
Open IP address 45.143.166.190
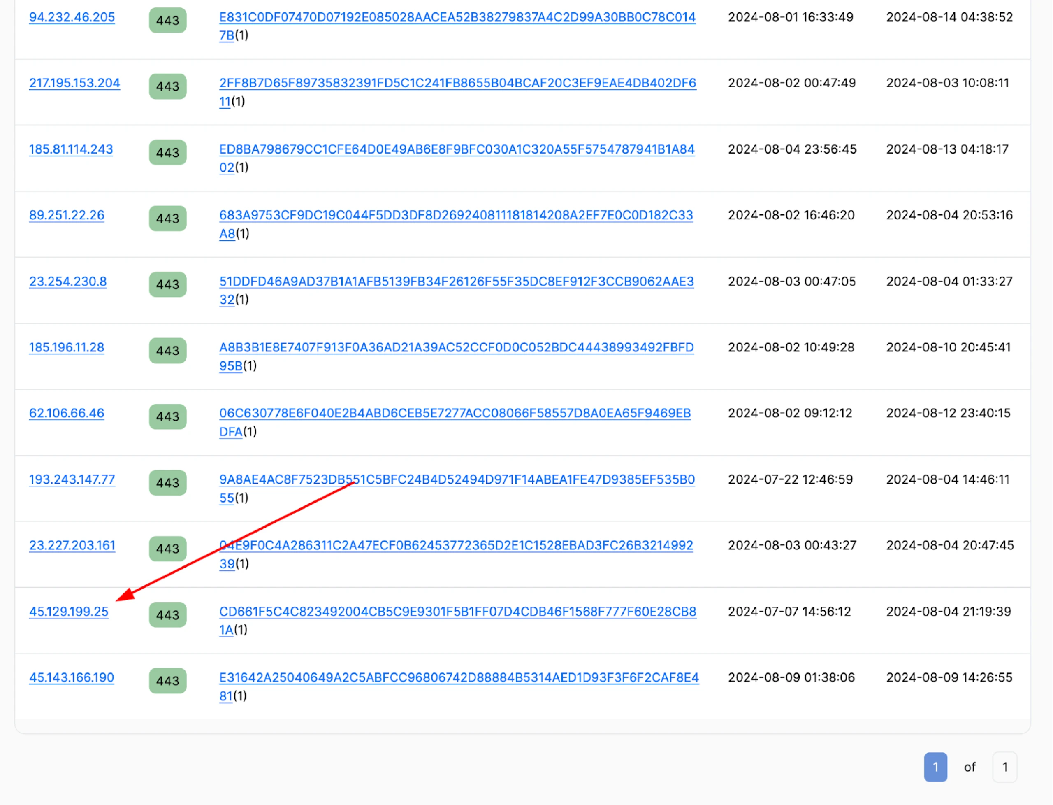click(x=71, y=678)
